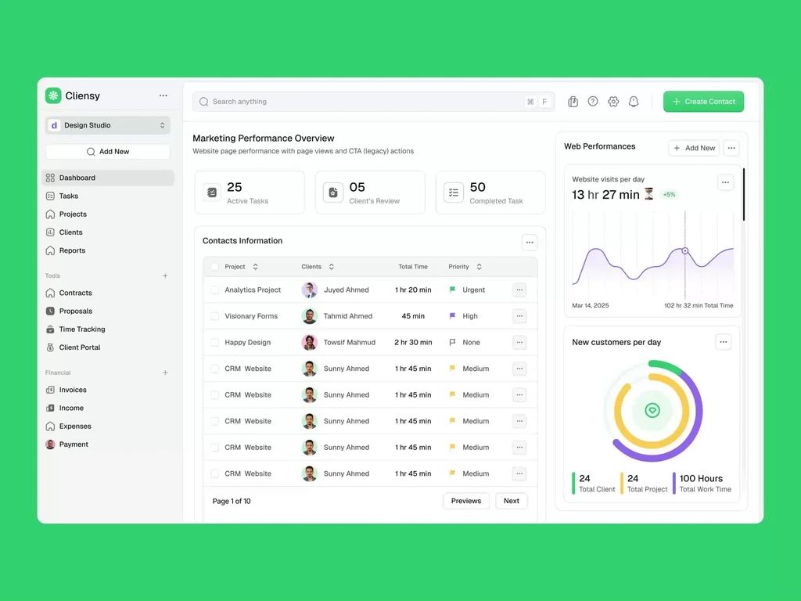Viewport: 801px width, 601px height.
Task: Open three-dot menu next to Cliensy
Action: pos(163,95)
